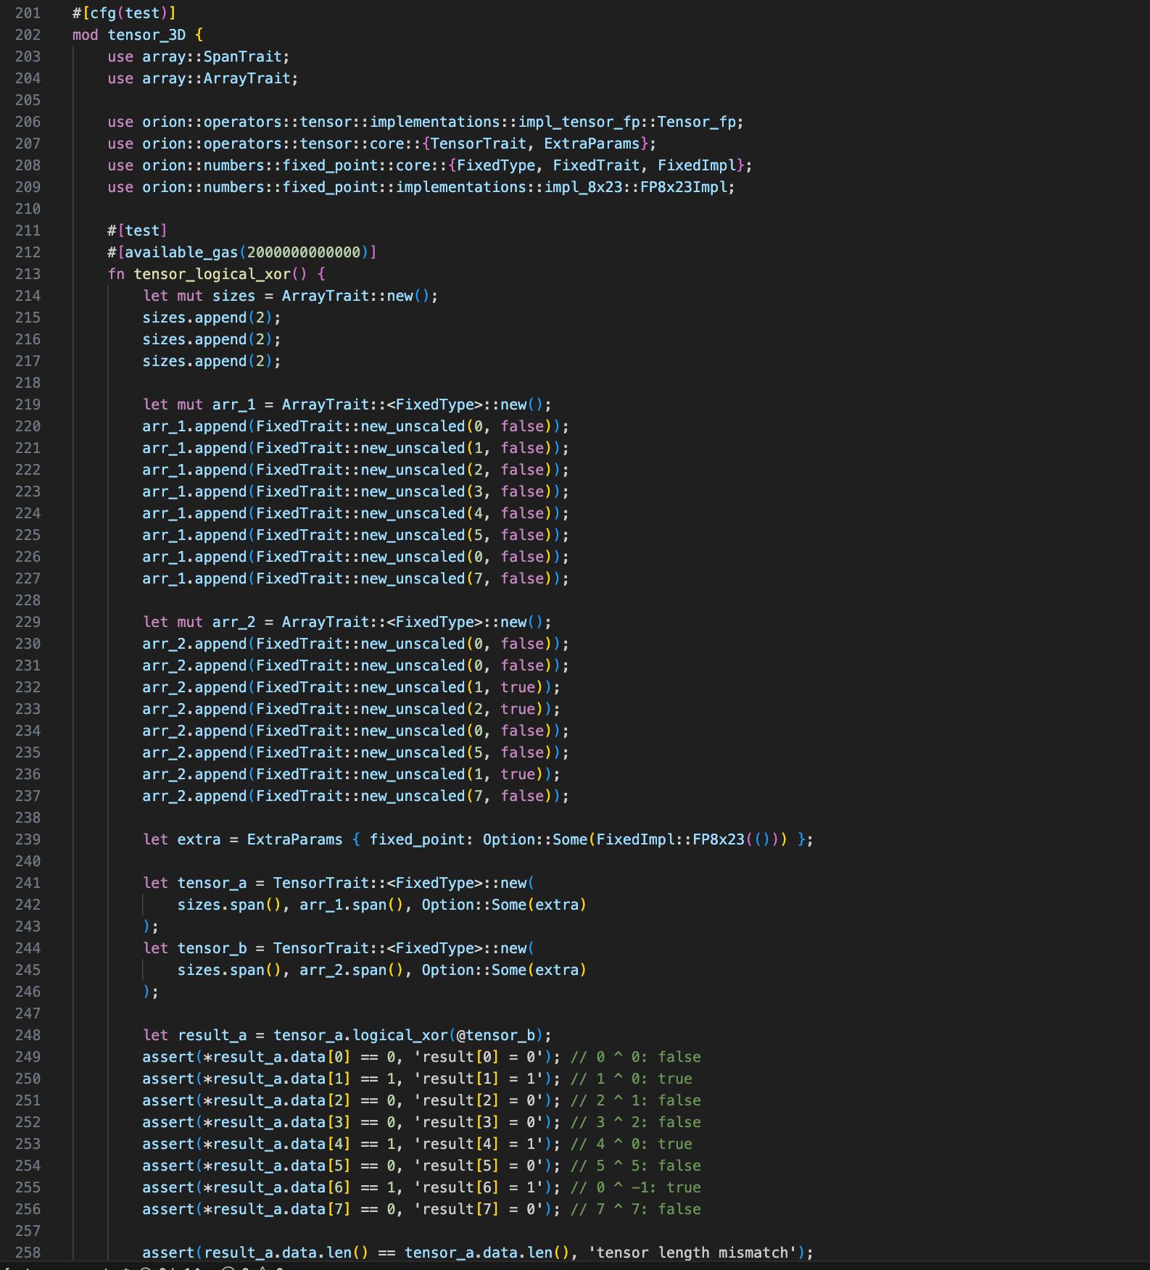Click 'sizes.append(2)' on line 216

point(207,339)
